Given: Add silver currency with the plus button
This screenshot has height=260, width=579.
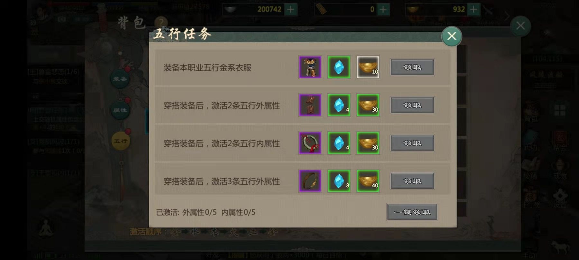Looking at the screenshot, I should click(291, 9).
